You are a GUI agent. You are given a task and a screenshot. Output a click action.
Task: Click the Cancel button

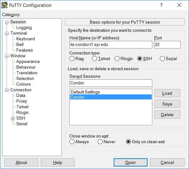167,162
